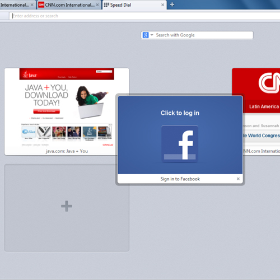Click the 'Click to log in' text
The image size is (280, 280).
(180, 113)
